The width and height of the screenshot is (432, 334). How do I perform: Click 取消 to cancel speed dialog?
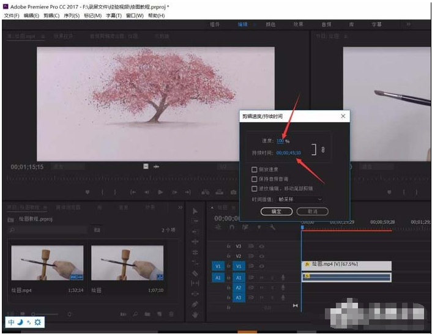point(312,212)
